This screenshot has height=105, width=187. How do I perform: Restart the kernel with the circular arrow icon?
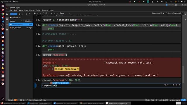point(55,13)
